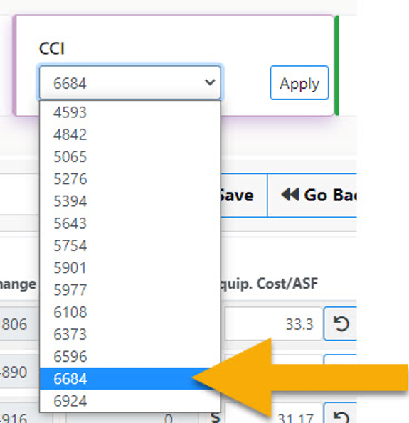Click the Save button

tap(244, 196)
